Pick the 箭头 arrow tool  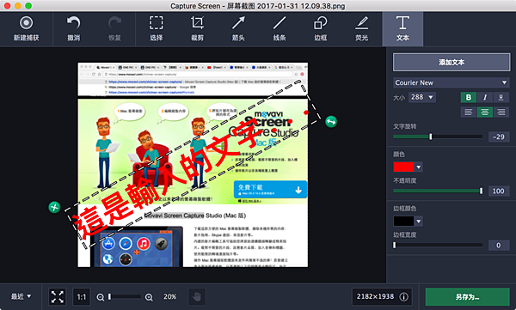pos(238,29)
